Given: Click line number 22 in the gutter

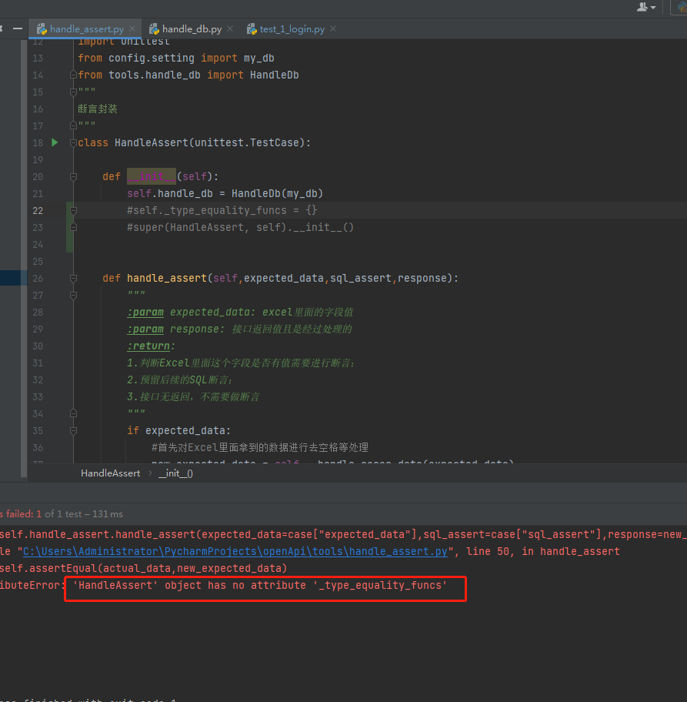Looking at the screenshot, I should [x=38, y=210].
